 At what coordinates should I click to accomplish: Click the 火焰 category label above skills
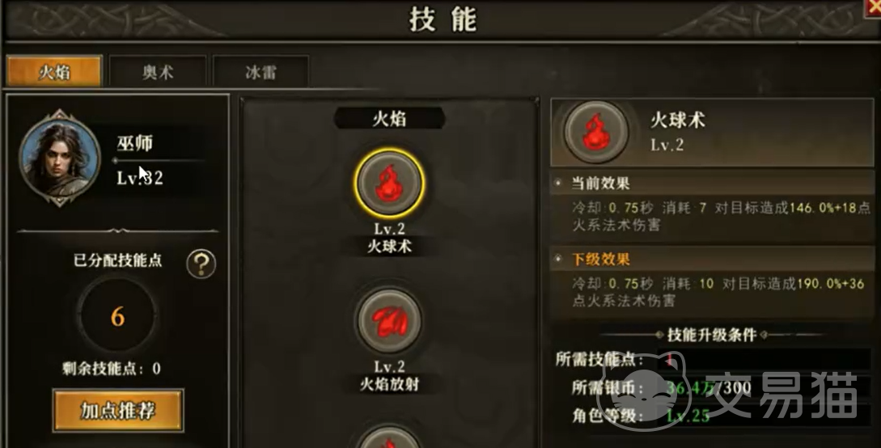pos(389,118)
